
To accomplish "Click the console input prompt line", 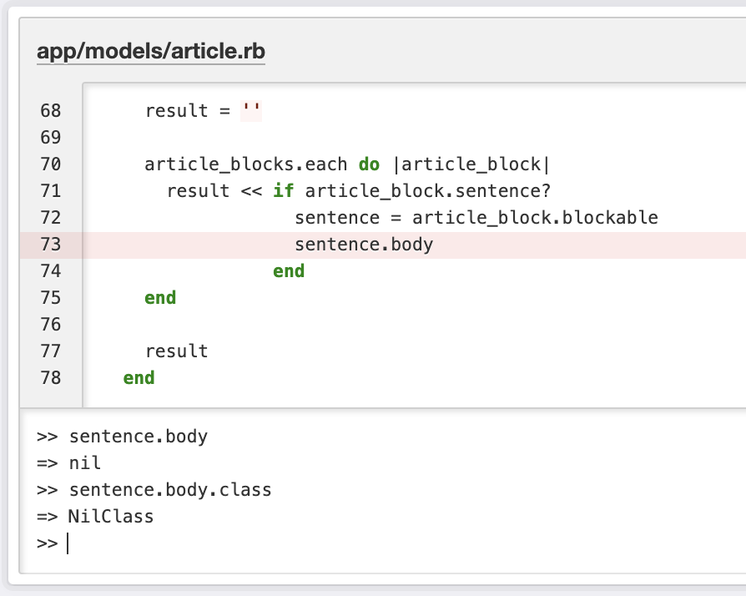I will (250, 544).
